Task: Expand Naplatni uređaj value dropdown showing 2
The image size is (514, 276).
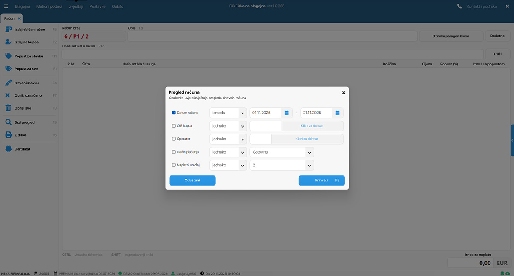Action: coord(309,165)
